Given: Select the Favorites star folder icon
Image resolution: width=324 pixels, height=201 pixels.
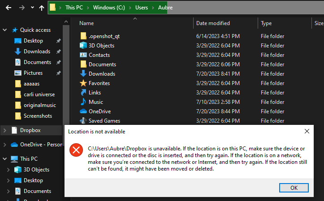Looking at the screenshot, I should tap(83, 83).
